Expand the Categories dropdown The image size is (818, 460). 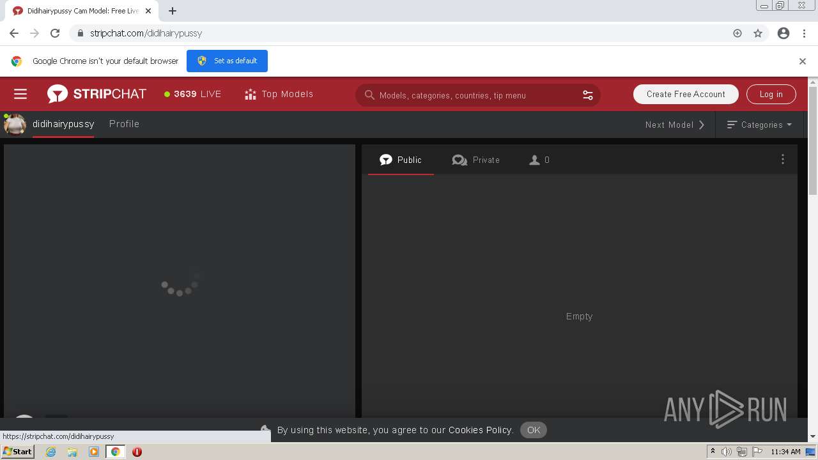[x=759, y=125]
